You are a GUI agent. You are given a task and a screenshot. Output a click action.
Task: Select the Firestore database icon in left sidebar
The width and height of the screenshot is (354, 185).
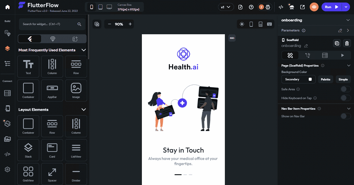click(7, 93)
